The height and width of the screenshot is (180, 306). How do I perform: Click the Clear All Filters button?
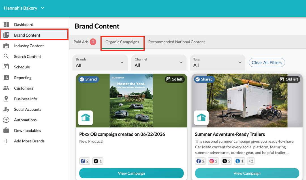pyautogui.click(x=267, y=62)
